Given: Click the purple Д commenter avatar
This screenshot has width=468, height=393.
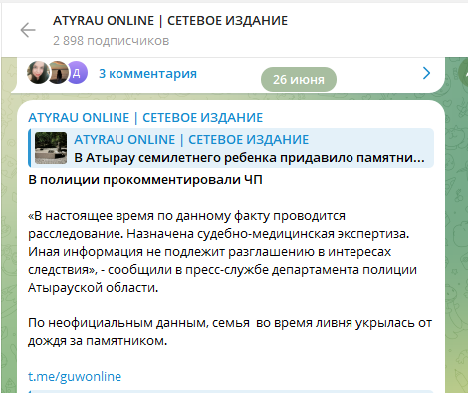Looking at the screenshot, I should [78, 72].
